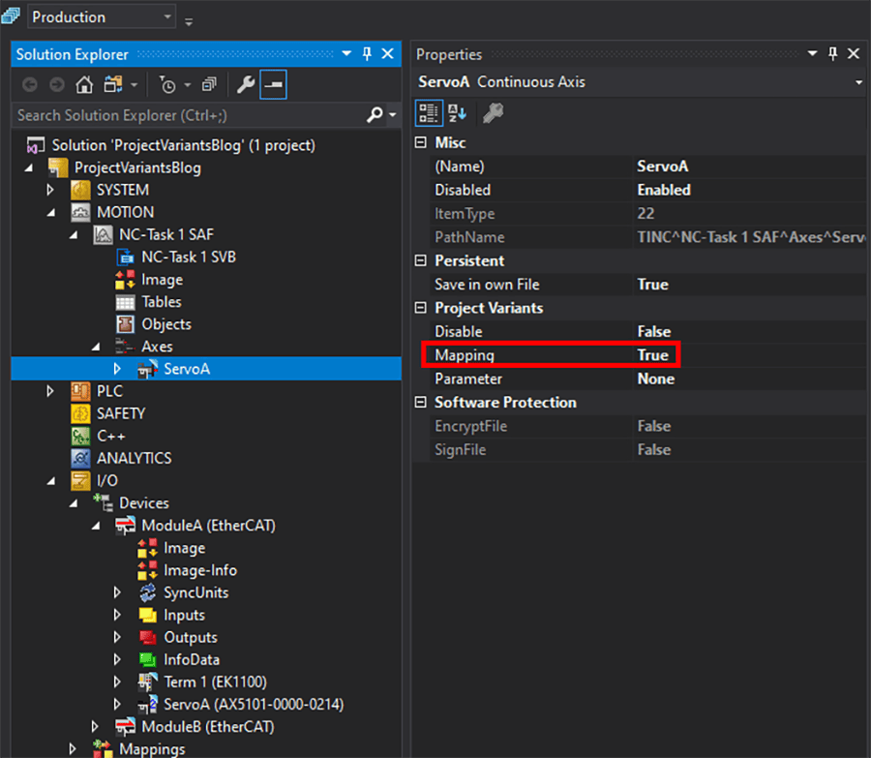Select the Mappings node
This screenshot has width=871, height=758.
click(x=152, y=749)
